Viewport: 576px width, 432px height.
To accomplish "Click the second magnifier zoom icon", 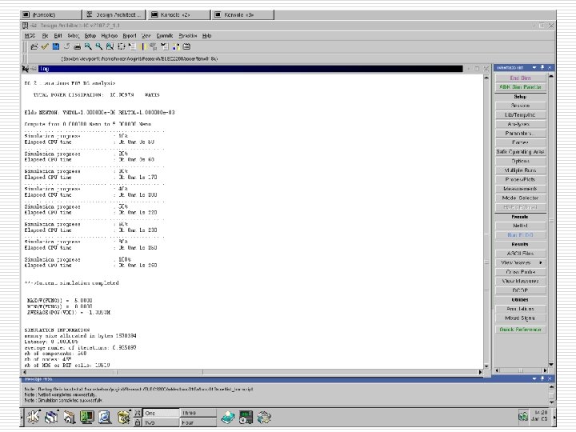I will tap(99, 46).
